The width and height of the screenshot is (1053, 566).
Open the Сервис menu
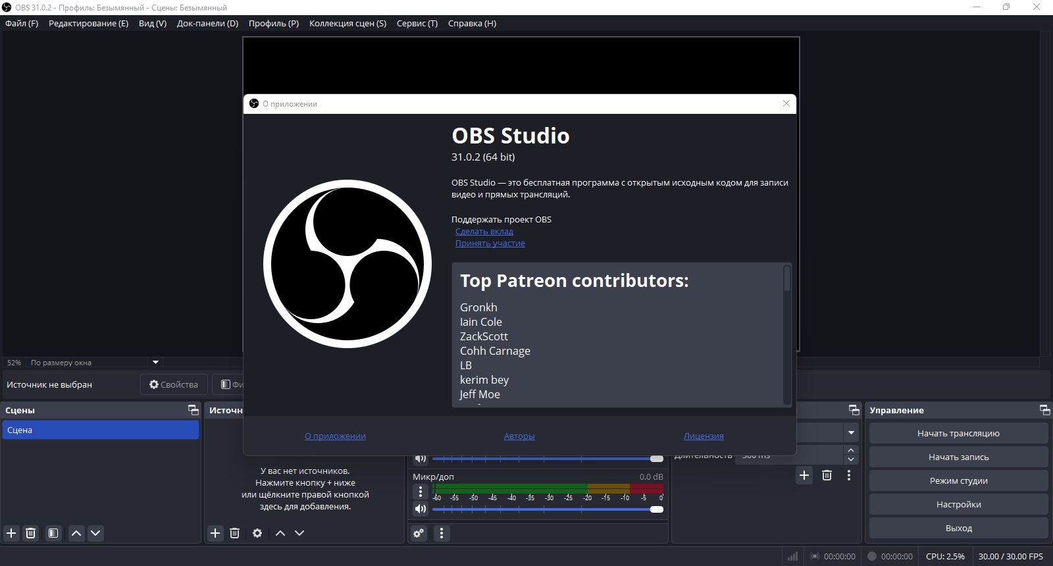coord(417,23)
